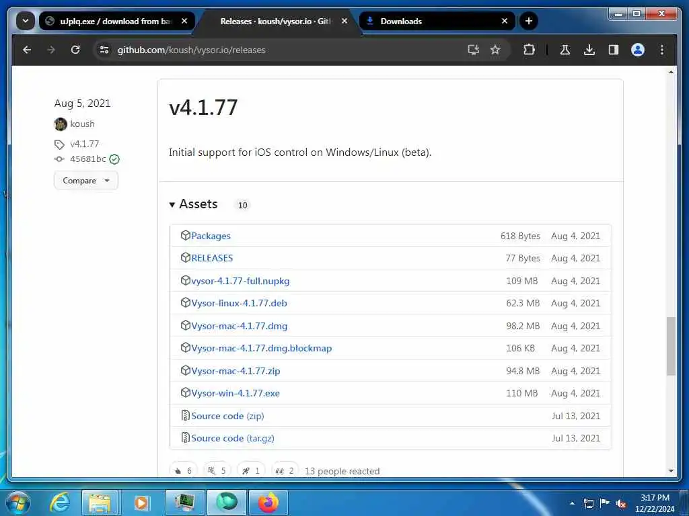Download Vysor-linux-4.1.77.deb
689x516 pixels.
pos(239,303)
